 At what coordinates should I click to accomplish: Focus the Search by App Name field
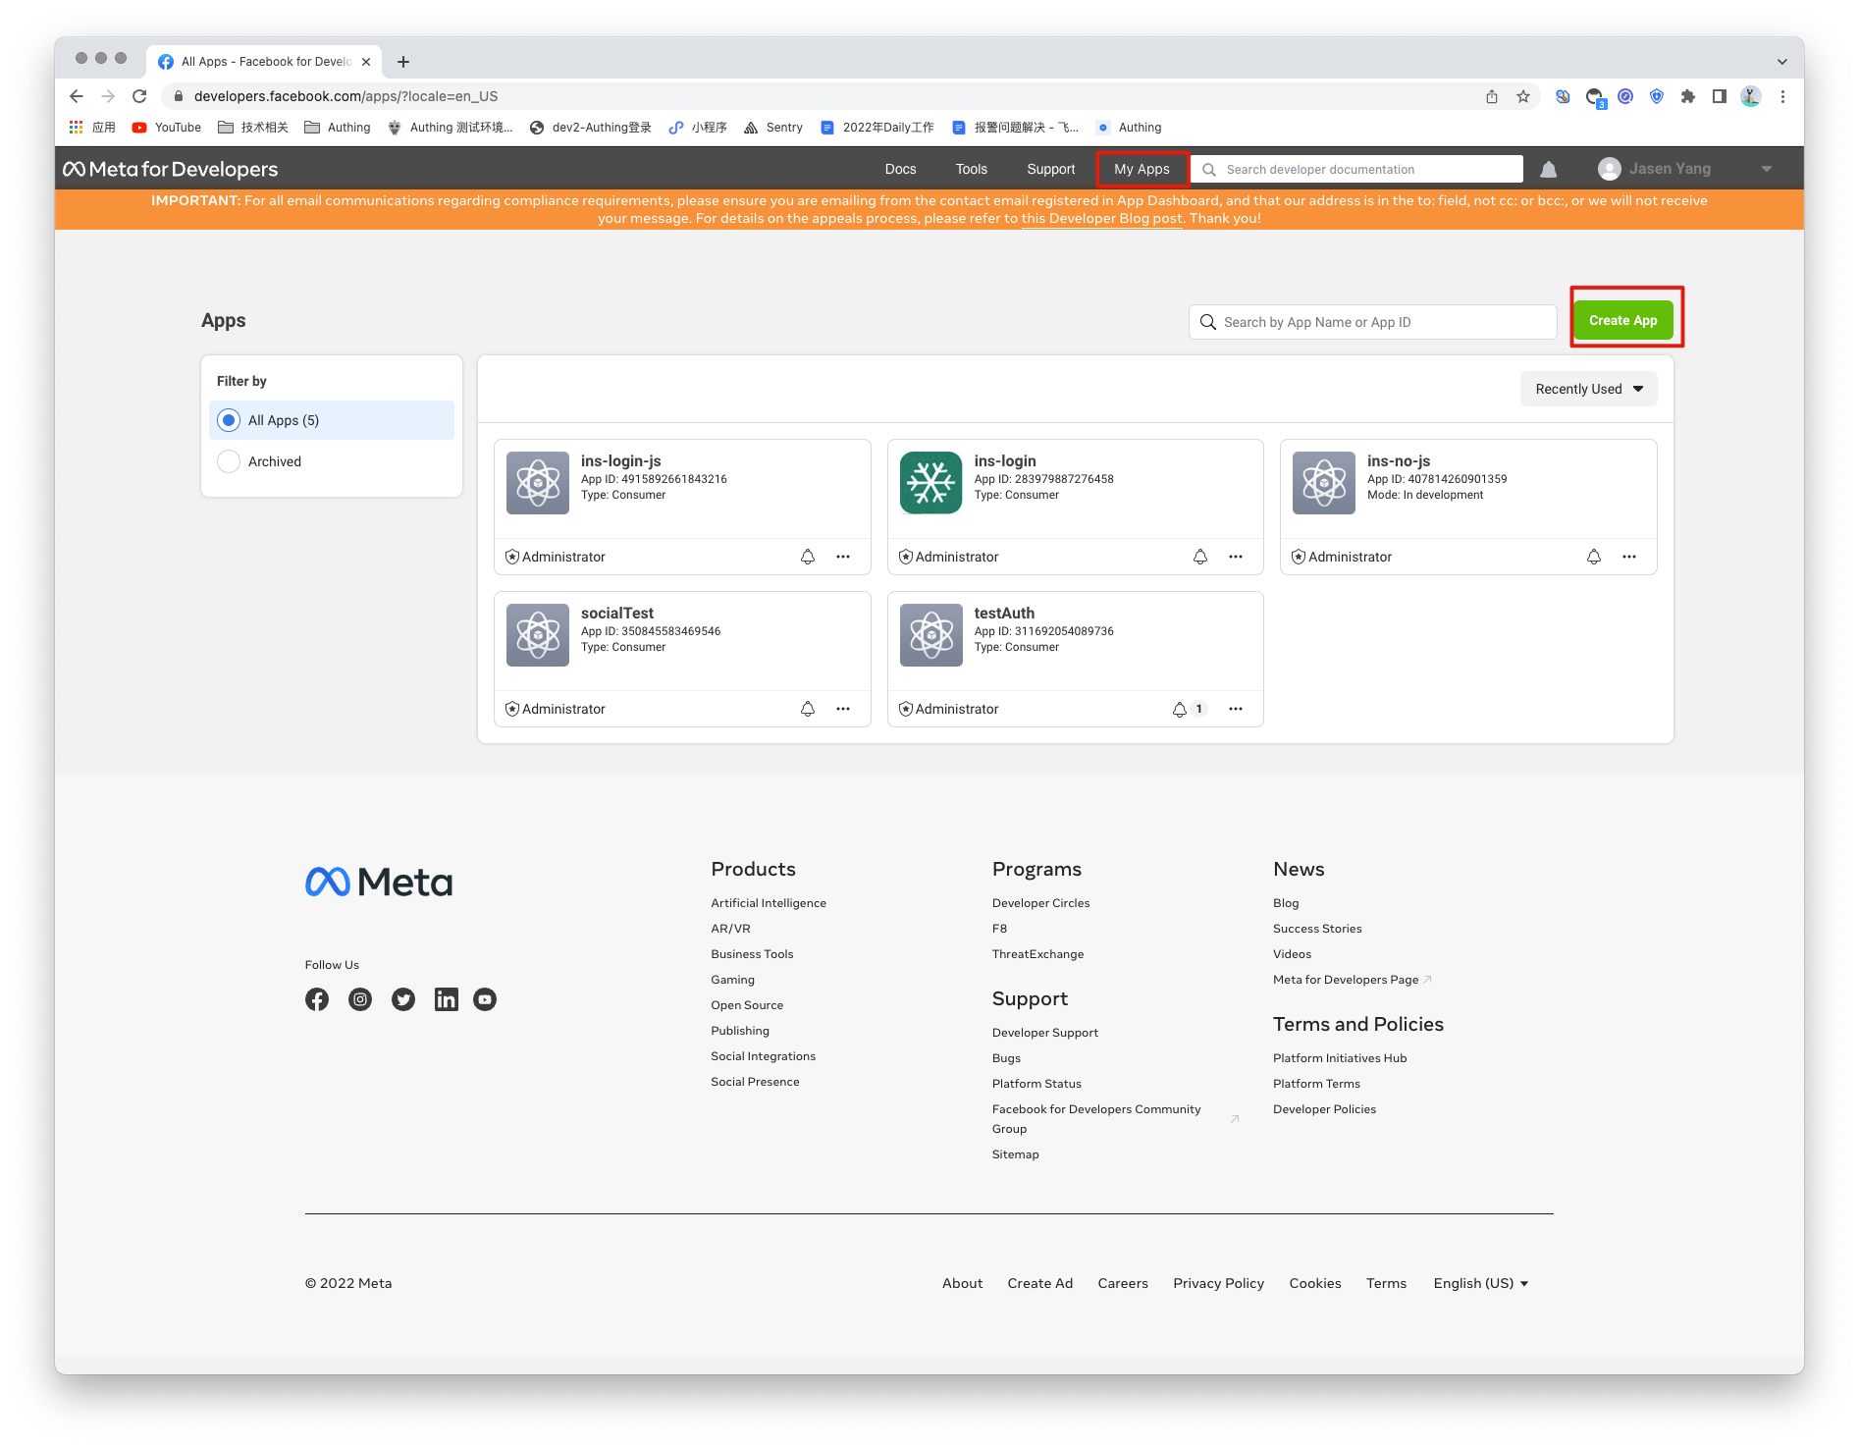1382,322
